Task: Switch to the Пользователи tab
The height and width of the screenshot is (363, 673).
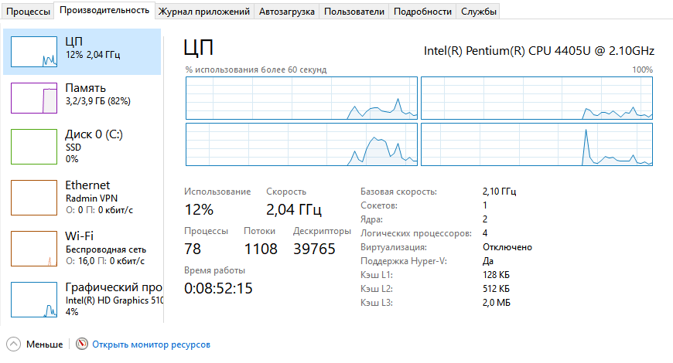Action: coord(354,12)
